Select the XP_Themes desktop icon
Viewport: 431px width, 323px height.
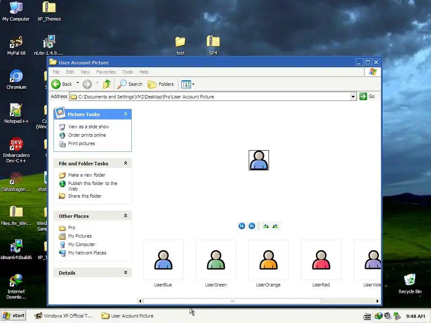click(x=49, y=11)
